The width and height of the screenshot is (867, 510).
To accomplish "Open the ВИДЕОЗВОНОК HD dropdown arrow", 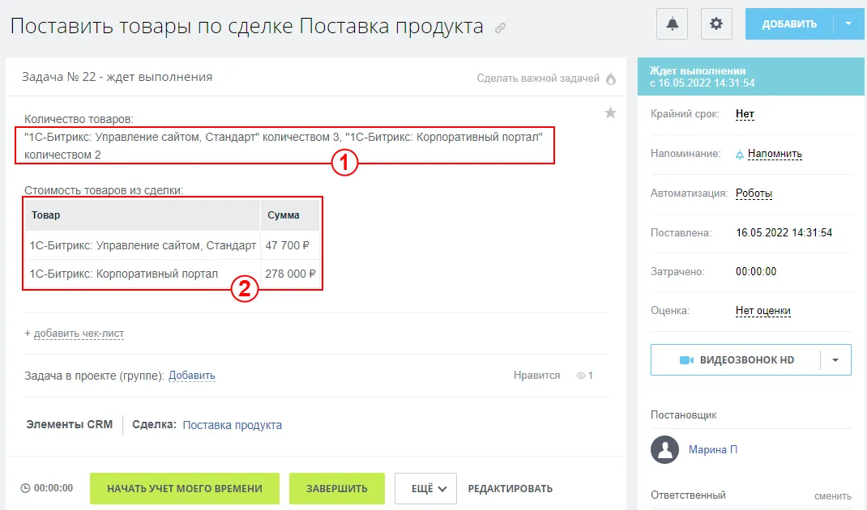I will tap(835, 360).
